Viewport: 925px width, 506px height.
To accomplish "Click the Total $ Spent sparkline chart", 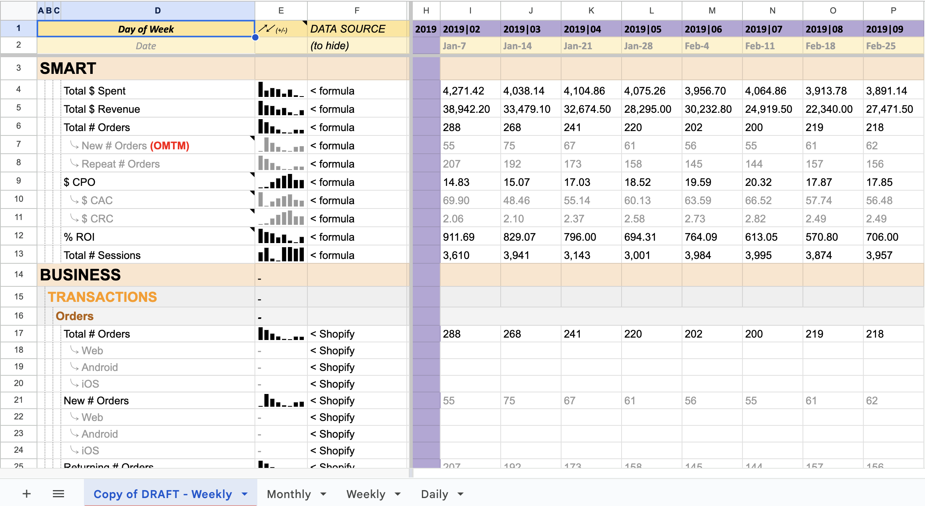I will pos(281,91).
